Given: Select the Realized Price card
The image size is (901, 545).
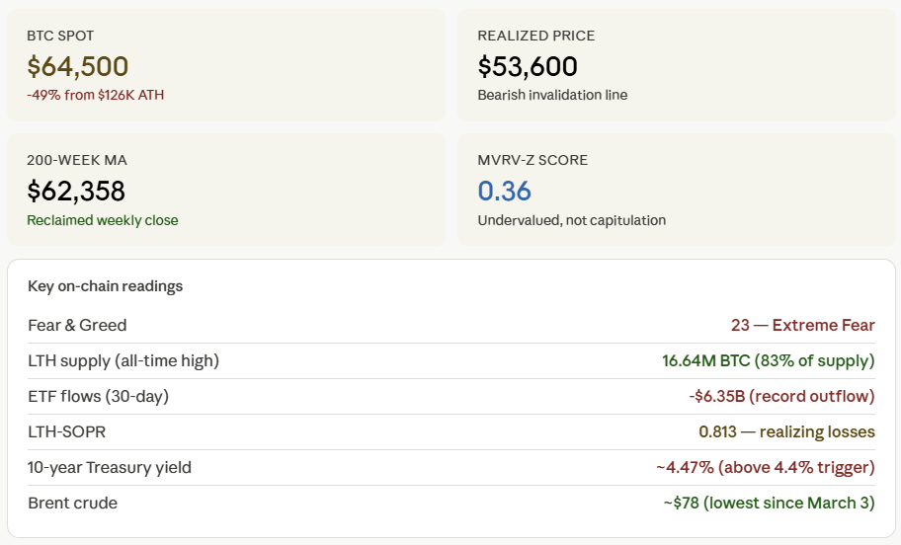Looking at the screenshot, I should 677,65.
